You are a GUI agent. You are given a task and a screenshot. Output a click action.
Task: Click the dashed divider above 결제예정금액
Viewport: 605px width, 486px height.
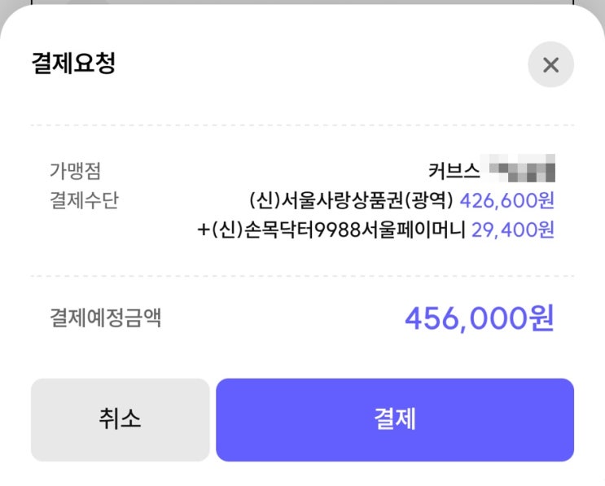tap(302, 276)
